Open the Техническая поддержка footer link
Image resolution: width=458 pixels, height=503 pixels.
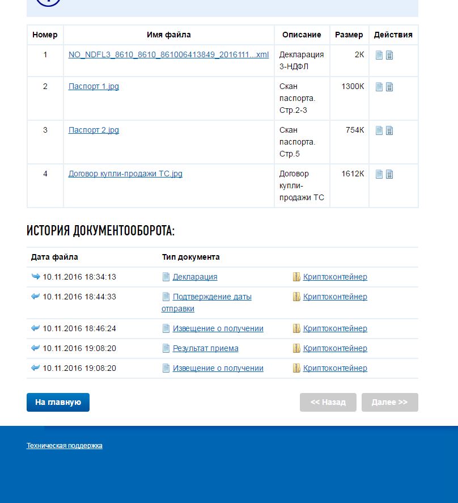point(65,446)
